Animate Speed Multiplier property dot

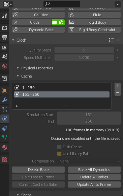[x=118, y=58]
